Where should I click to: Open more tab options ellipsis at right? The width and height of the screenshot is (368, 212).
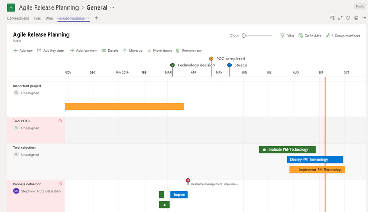(x=364, y=18)
